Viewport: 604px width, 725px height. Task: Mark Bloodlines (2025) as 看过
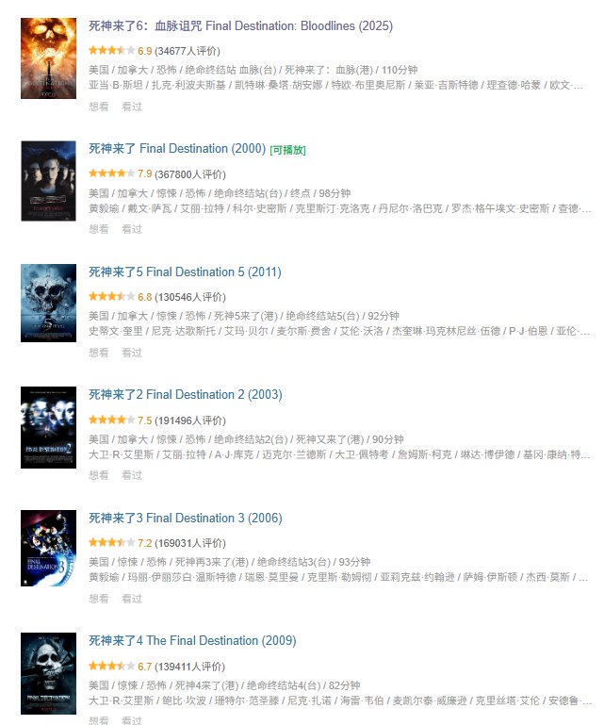point(132,107)
